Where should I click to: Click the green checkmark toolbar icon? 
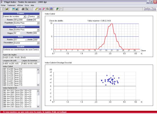(x=57, y=9)
